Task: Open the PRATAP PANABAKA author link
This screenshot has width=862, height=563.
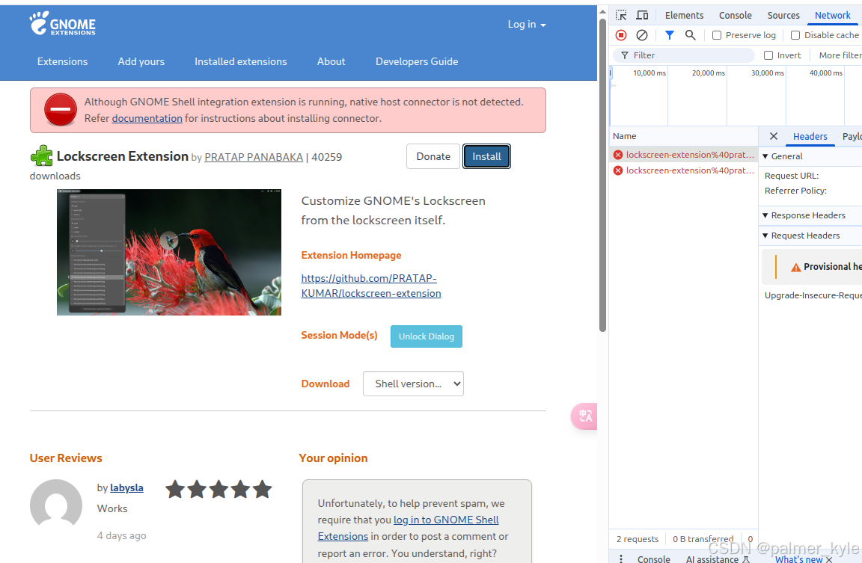Action: click(254, 157)
